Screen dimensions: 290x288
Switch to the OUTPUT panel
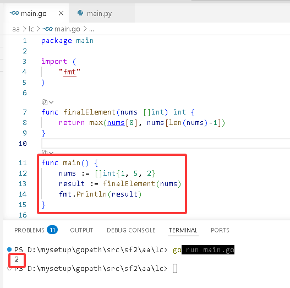pyautogui.click(x=81, y=230)
